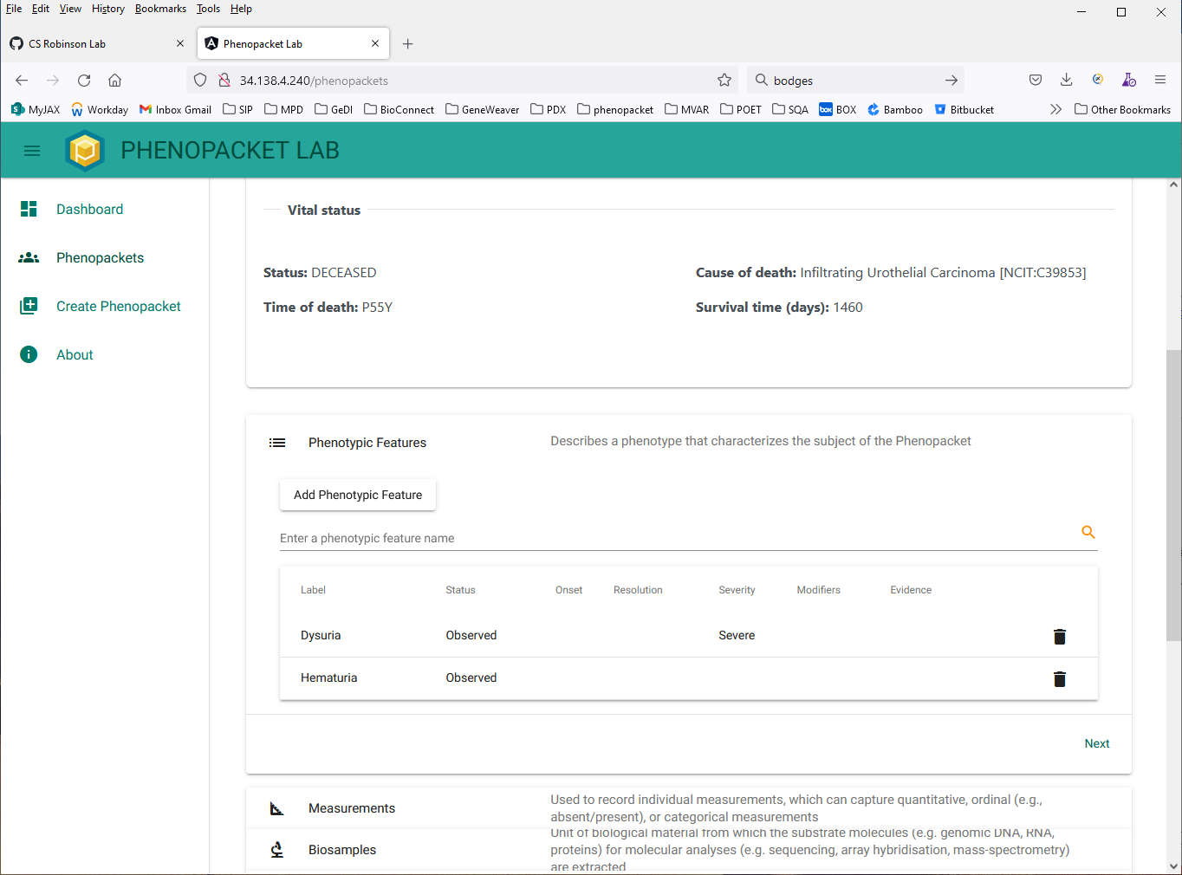Show overflowing bookmarks via the chevron arrows
1182x875 pixels.
coord(1055,109)
